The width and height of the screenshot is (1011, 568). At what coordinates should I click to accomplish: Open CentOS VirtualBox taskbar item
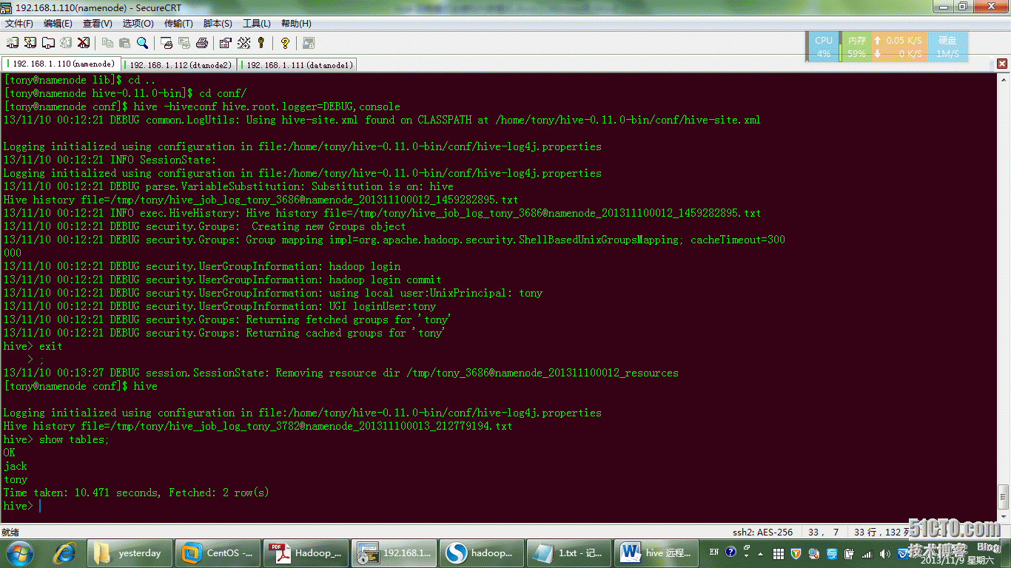click(x=218, y=552)
